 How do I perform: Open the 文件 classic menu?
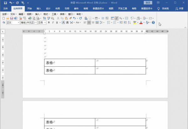[x=13, y=14]
